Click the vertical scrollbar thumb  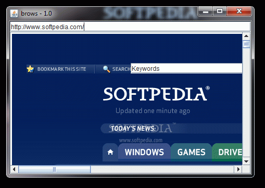pos(246,44)
